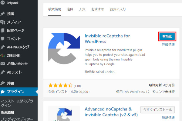Click the Jetpack icon in sidebar
This screenshot has height=121, width=182.
[x=2, y=2]
